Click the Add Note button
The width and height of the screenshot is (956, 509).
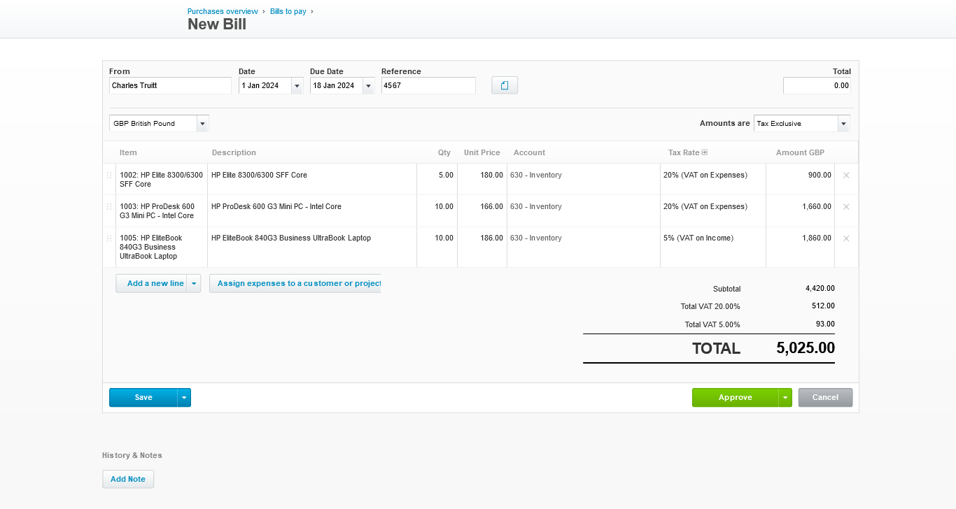tap(128, 479)
